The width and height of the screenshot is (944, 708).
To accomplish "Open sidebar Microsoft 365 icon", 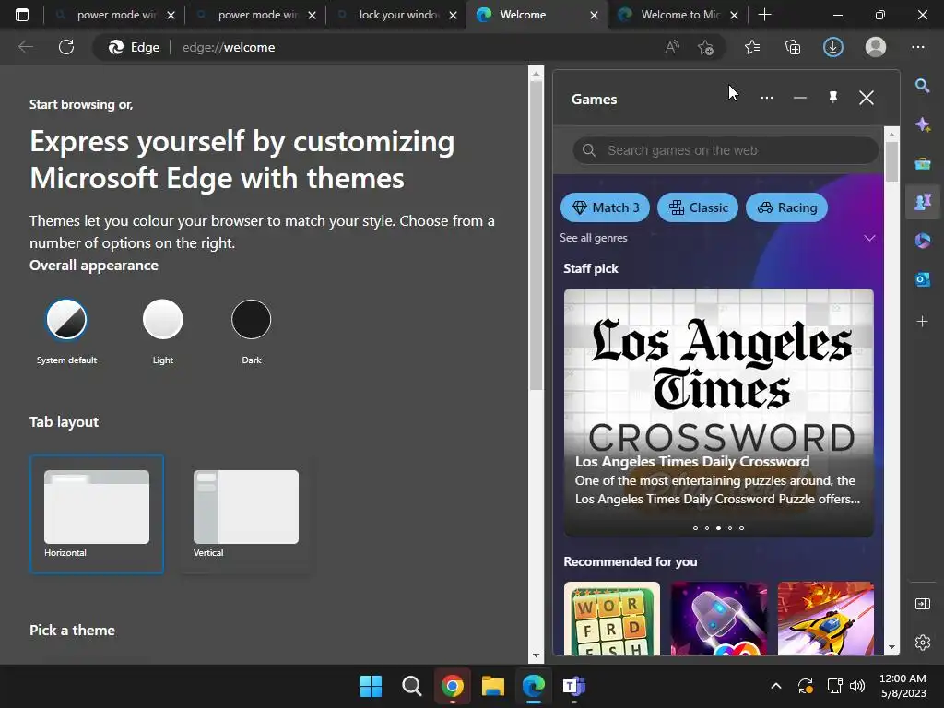I will pos(922,241).
